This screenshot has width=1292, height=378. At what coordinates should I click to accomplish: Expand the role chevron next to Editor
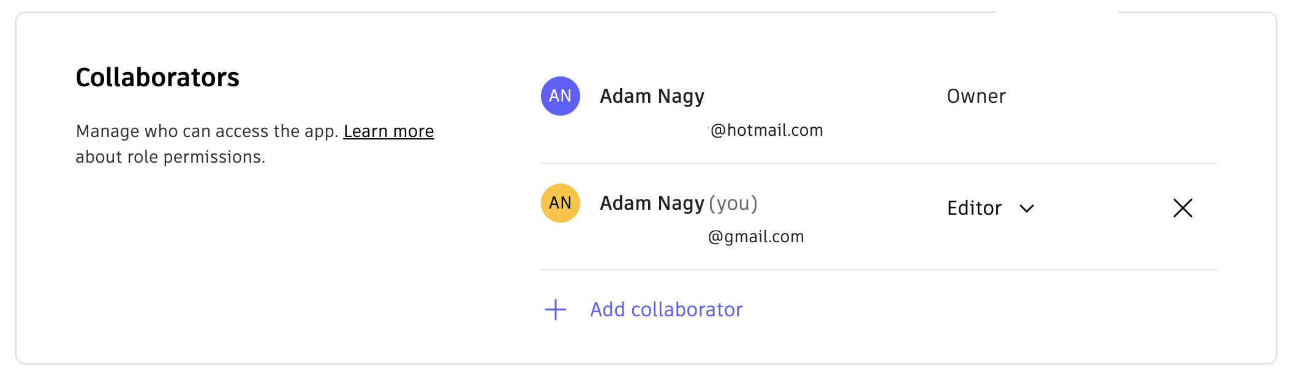[1026, 209]
